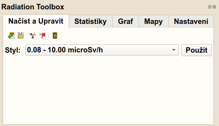219x126 pixels.
Task: Click the empty area below Styl row
Action: 109,91
